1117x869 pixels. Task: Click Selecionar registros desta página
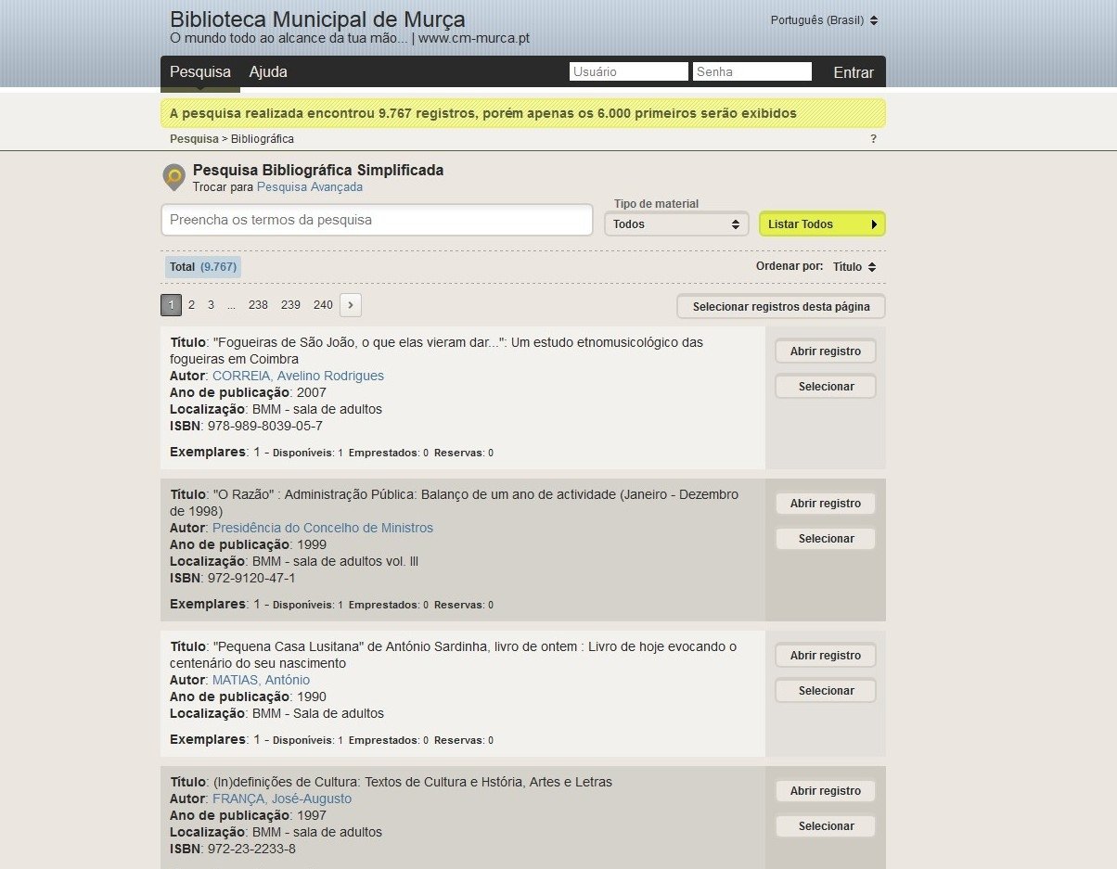click(781, 307)
